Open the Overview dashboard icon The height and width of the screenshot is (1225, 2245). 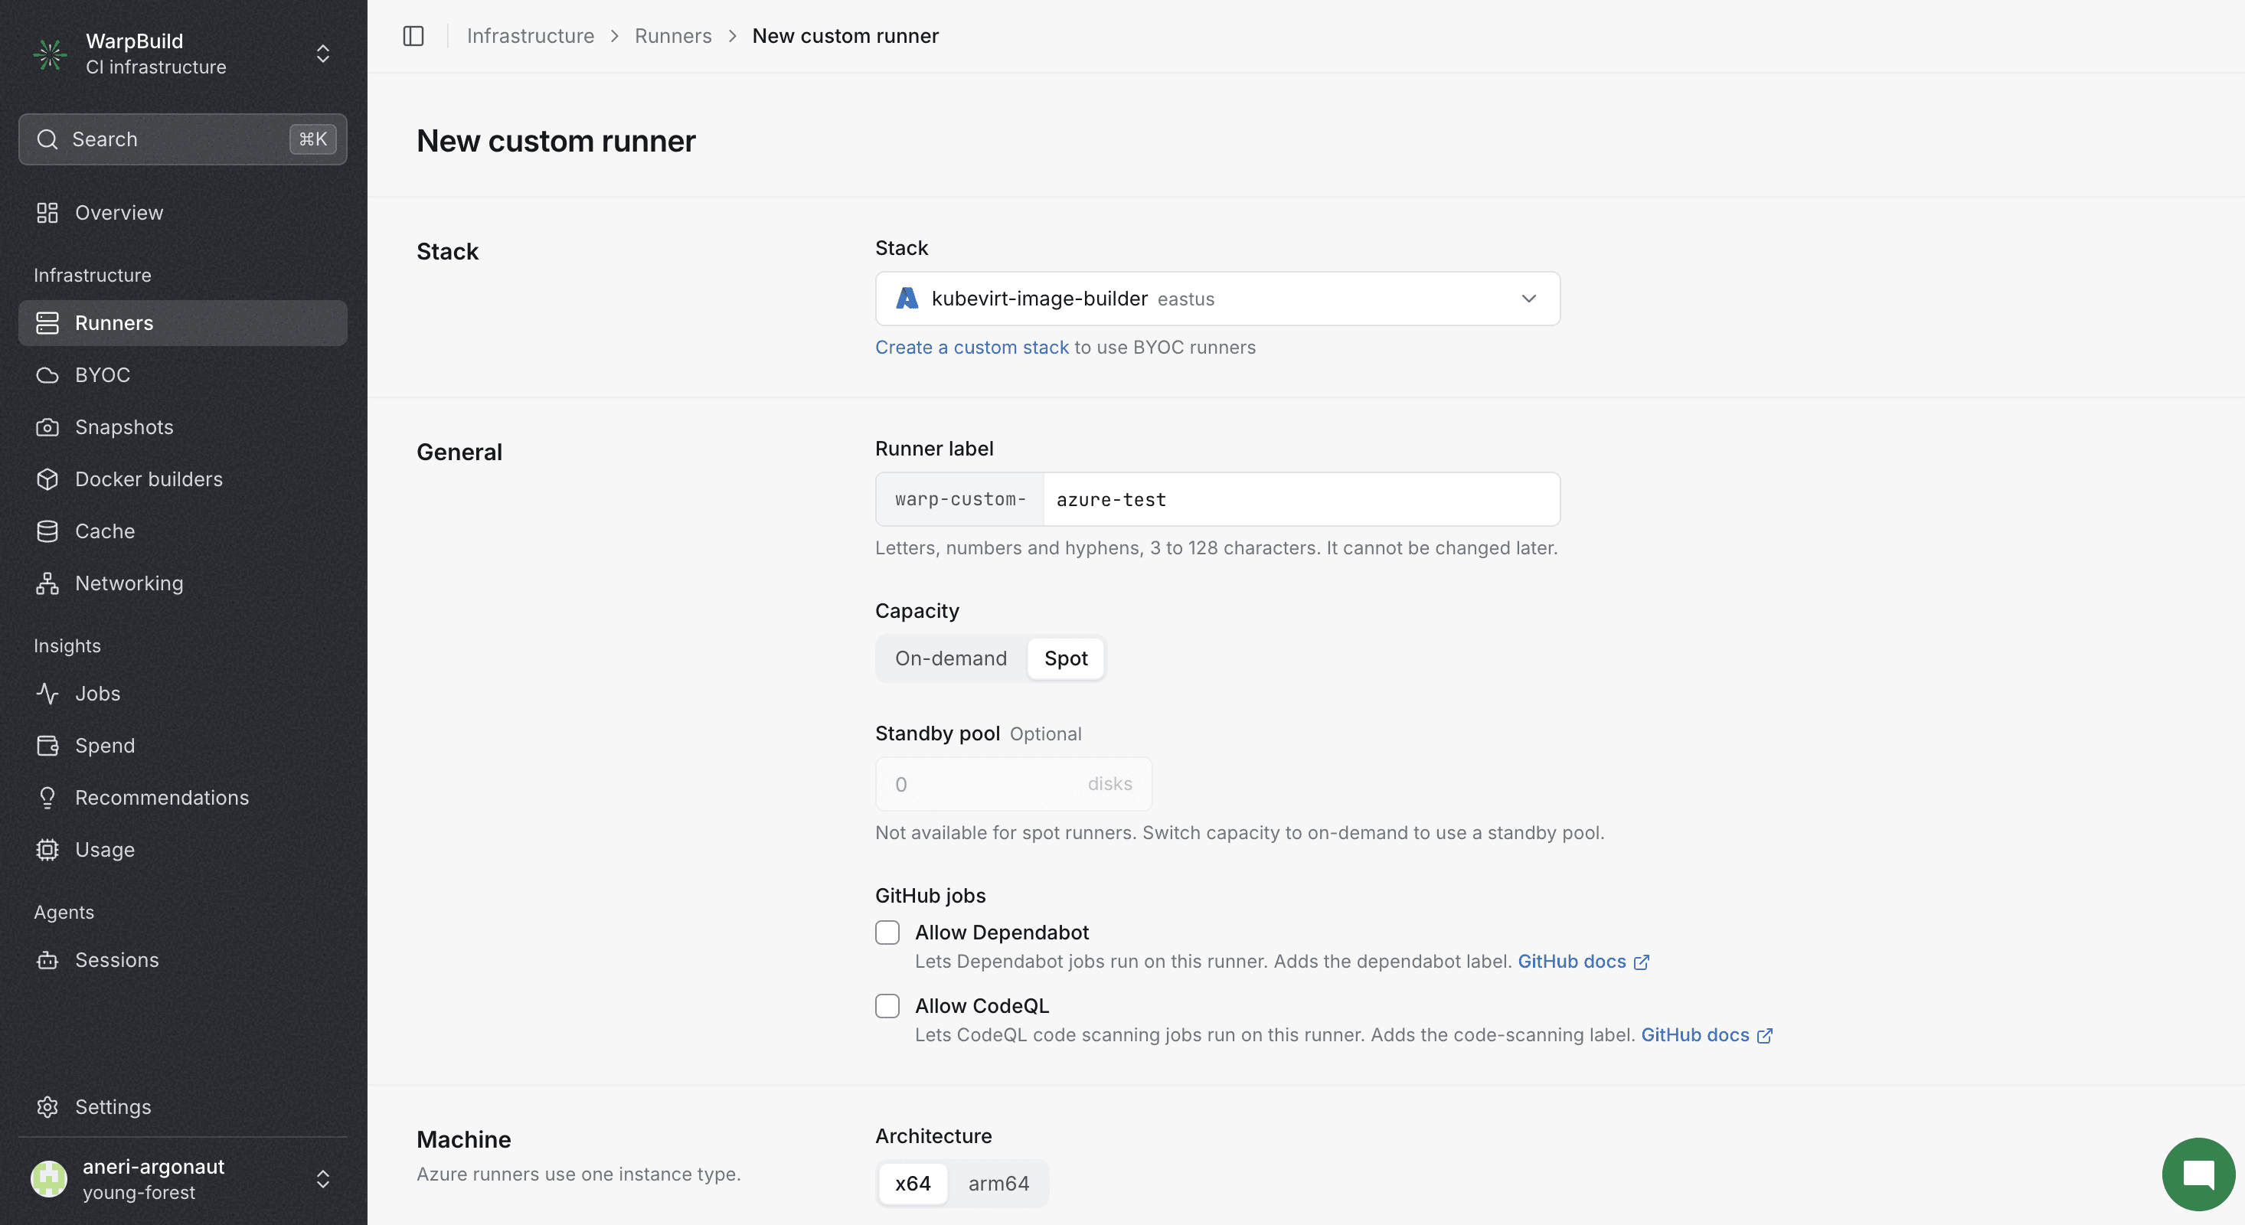point(47,213)
